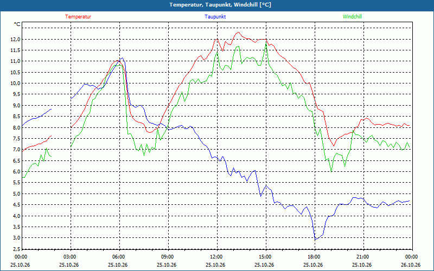The width and height of the screenshot is (434, 271).
Task: Click the 6,5 y-axis value label
Action: pyautogui.click(x=16, y=160)
